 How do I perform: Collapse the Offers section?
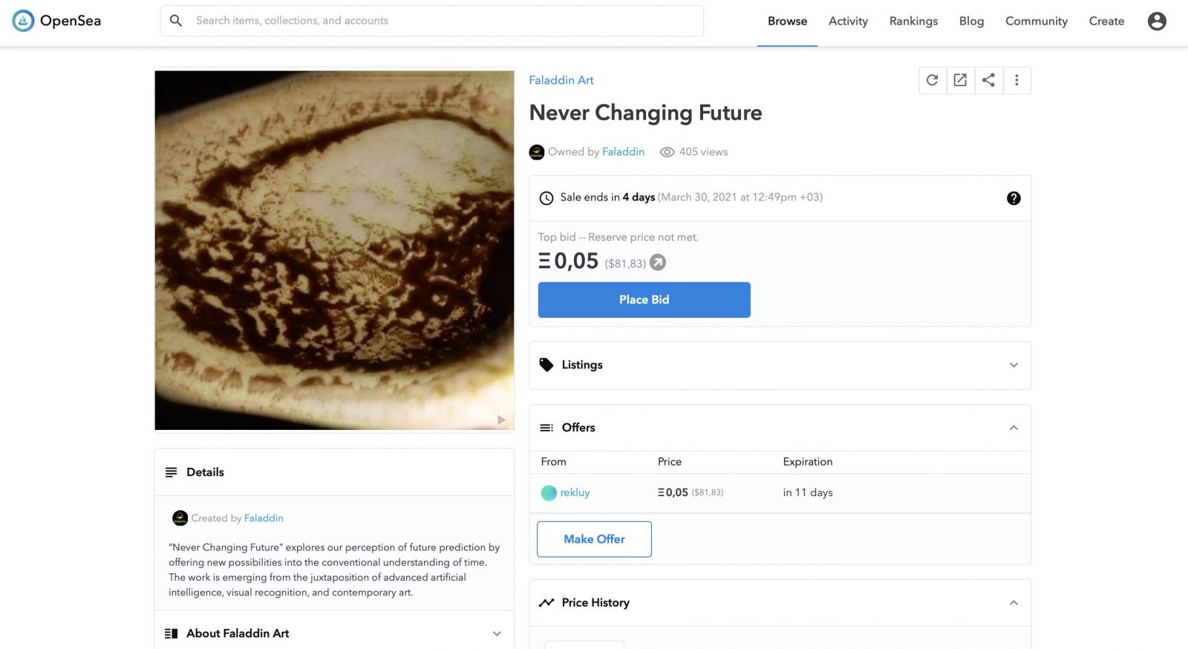[x=1014, y=428]
